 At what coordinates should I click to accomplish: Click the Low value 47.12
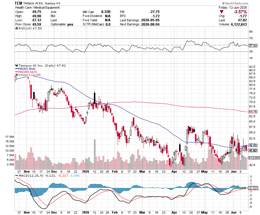click(x=37, y=20)
